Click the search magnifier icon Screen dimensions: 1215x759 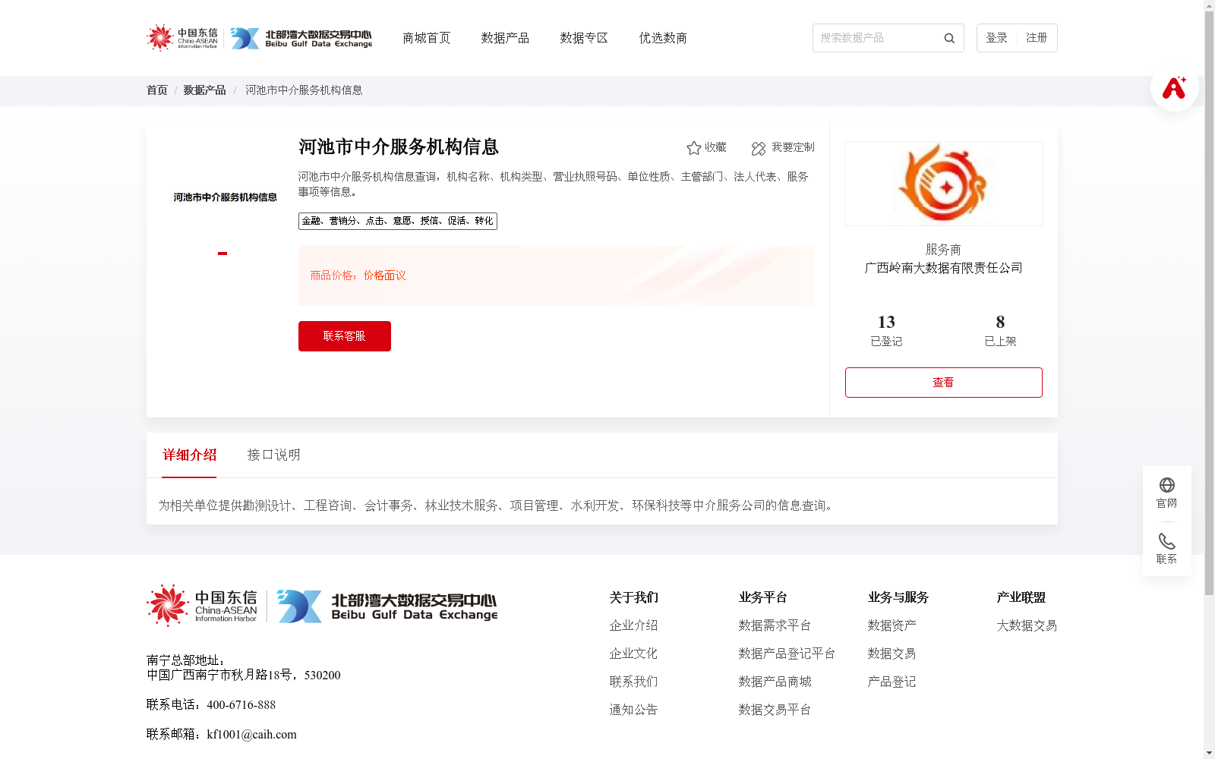(x=949, y=38)
